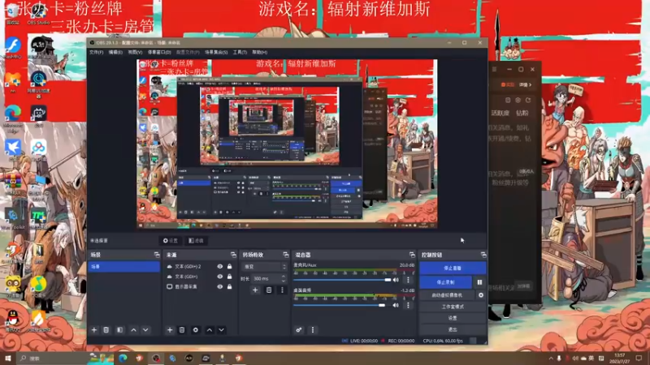Viewport: 650px width, 365px height.
Task: Open 编辑(E) menu
Action: (x=115, y=52)
